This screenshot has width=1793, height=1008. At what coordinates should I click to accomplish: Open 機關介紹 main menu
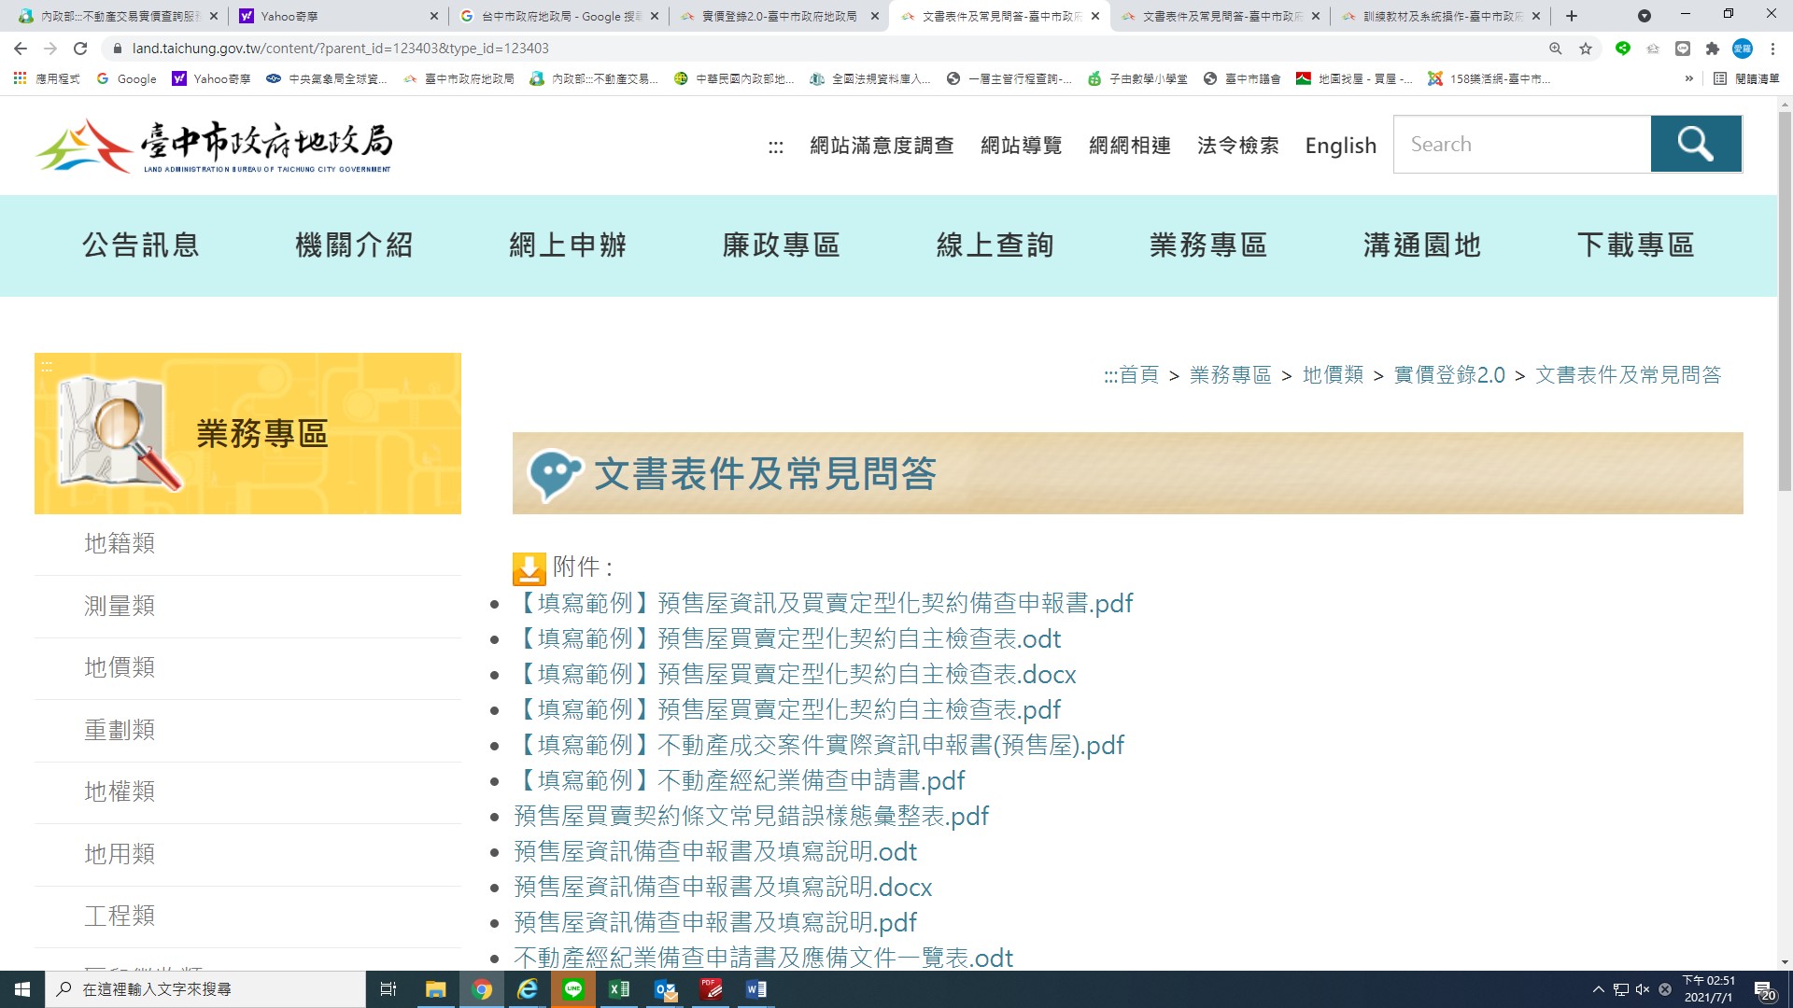point(354,245)
